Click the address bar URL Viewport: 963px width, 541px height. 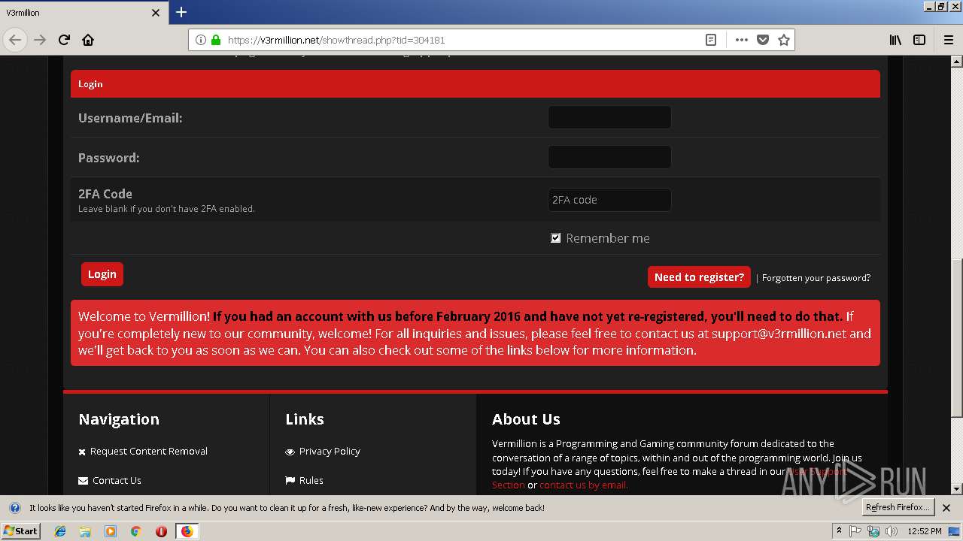(x=336, y=40)
